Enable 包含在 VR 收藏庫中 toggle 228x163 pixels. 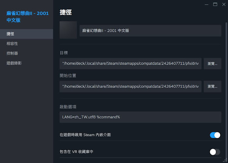click(215, 152)
